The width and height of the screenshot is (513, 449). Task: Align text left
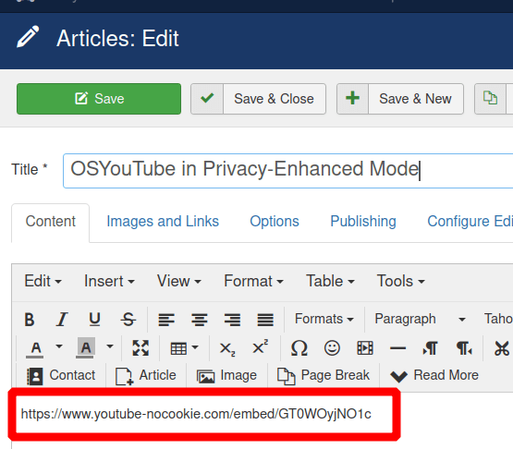[x=166, y=320]
